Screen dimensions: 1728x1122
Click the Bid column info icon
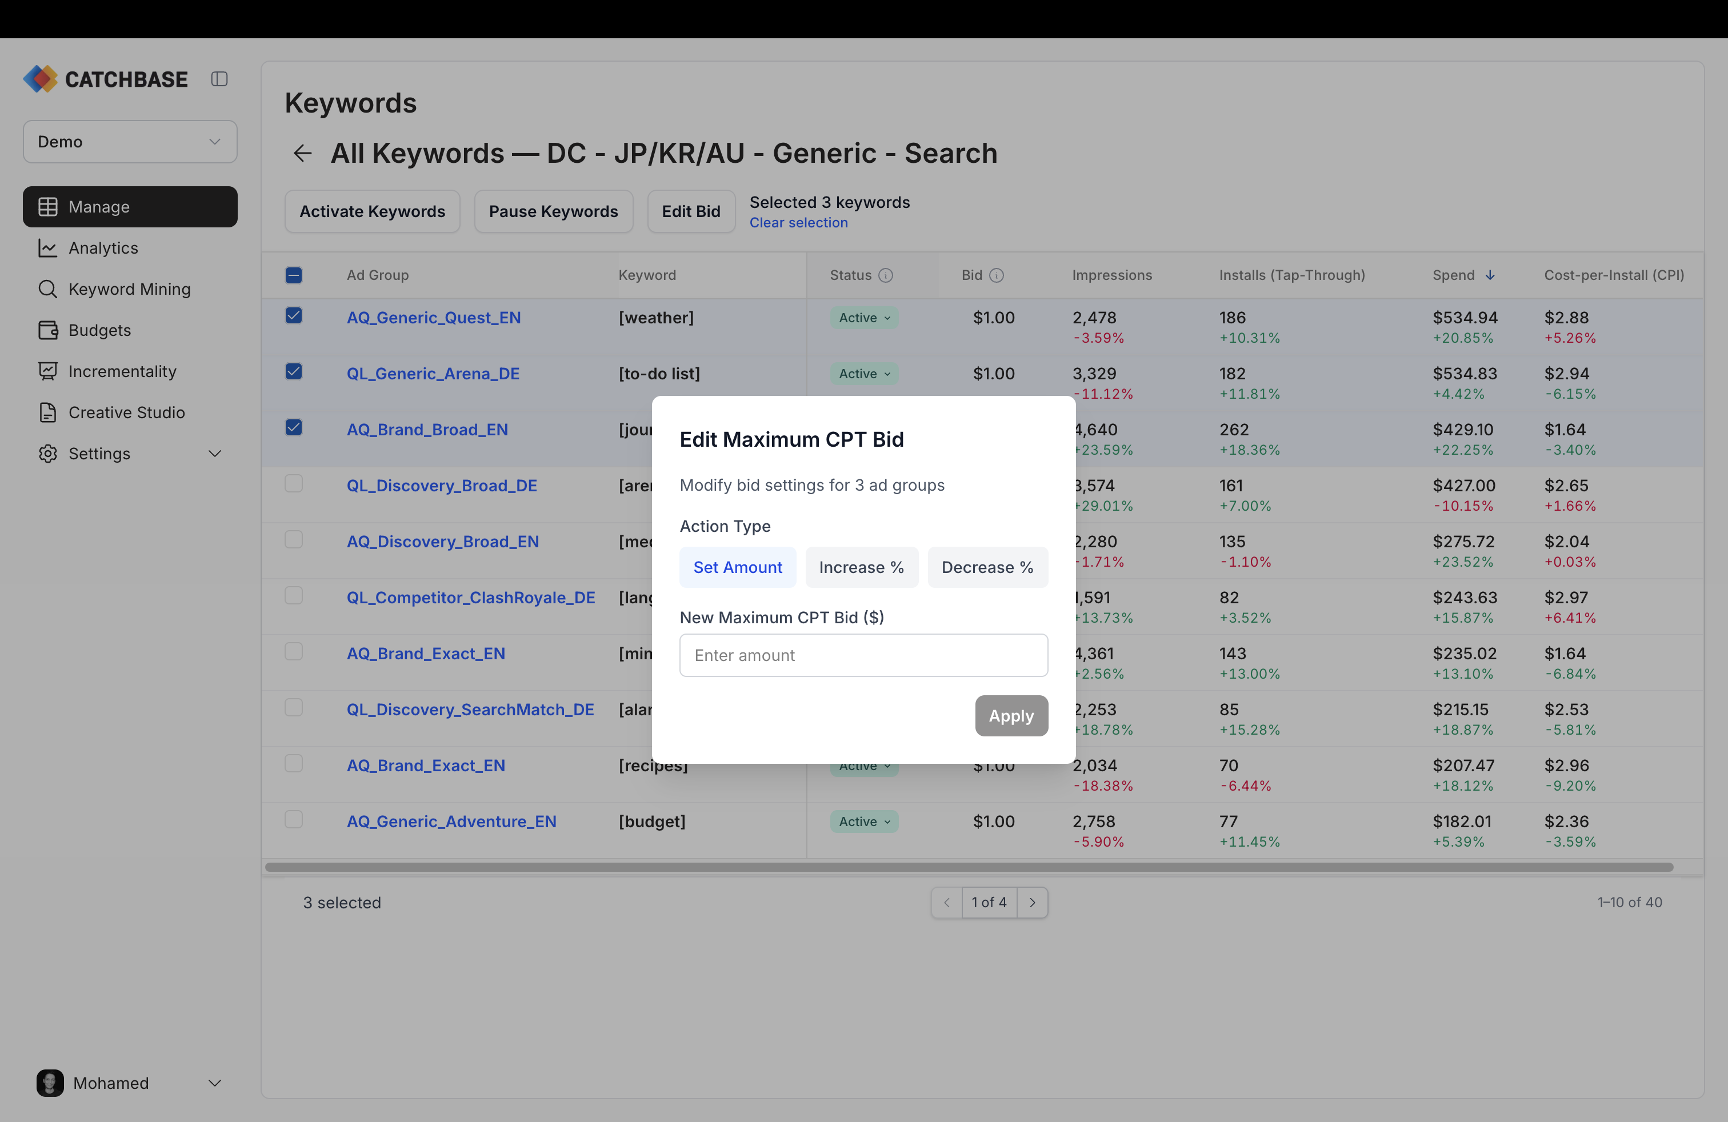coord(998,275)
